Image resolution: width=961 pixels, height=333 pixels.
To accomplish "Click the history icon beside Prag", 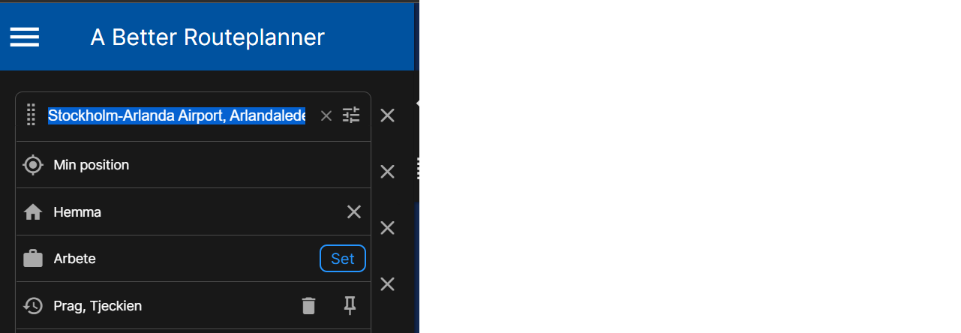I will click(x=33, y=306).
